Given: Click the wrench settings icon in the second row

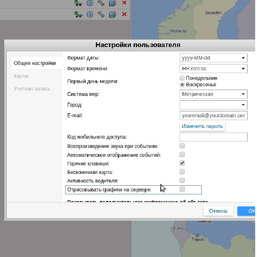Looking at the screenshot, I should point(101,14).
